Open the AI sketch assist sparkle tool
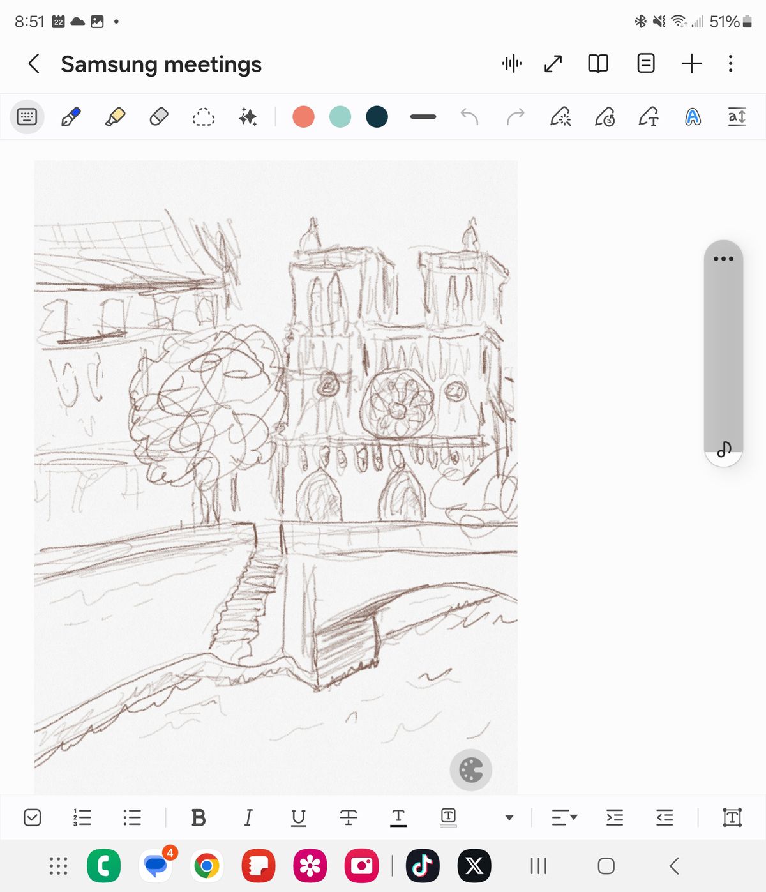Viewport: 766px width, 892px height. tap(248, 117)
